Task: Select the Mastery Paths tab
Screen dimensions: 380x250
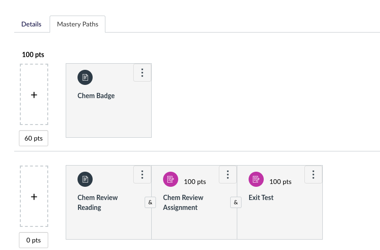Action: 78,24
